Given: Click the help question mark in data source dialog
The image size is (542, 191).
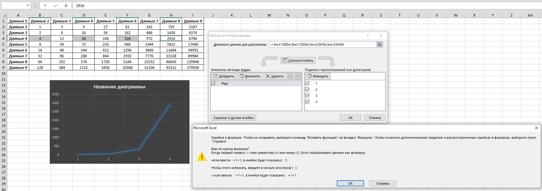Looking at the screenshot, I should [x=368, y=35].
